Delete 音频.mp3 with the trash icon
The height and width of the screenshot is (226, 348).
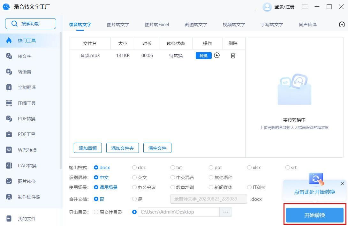coord(233,56)
